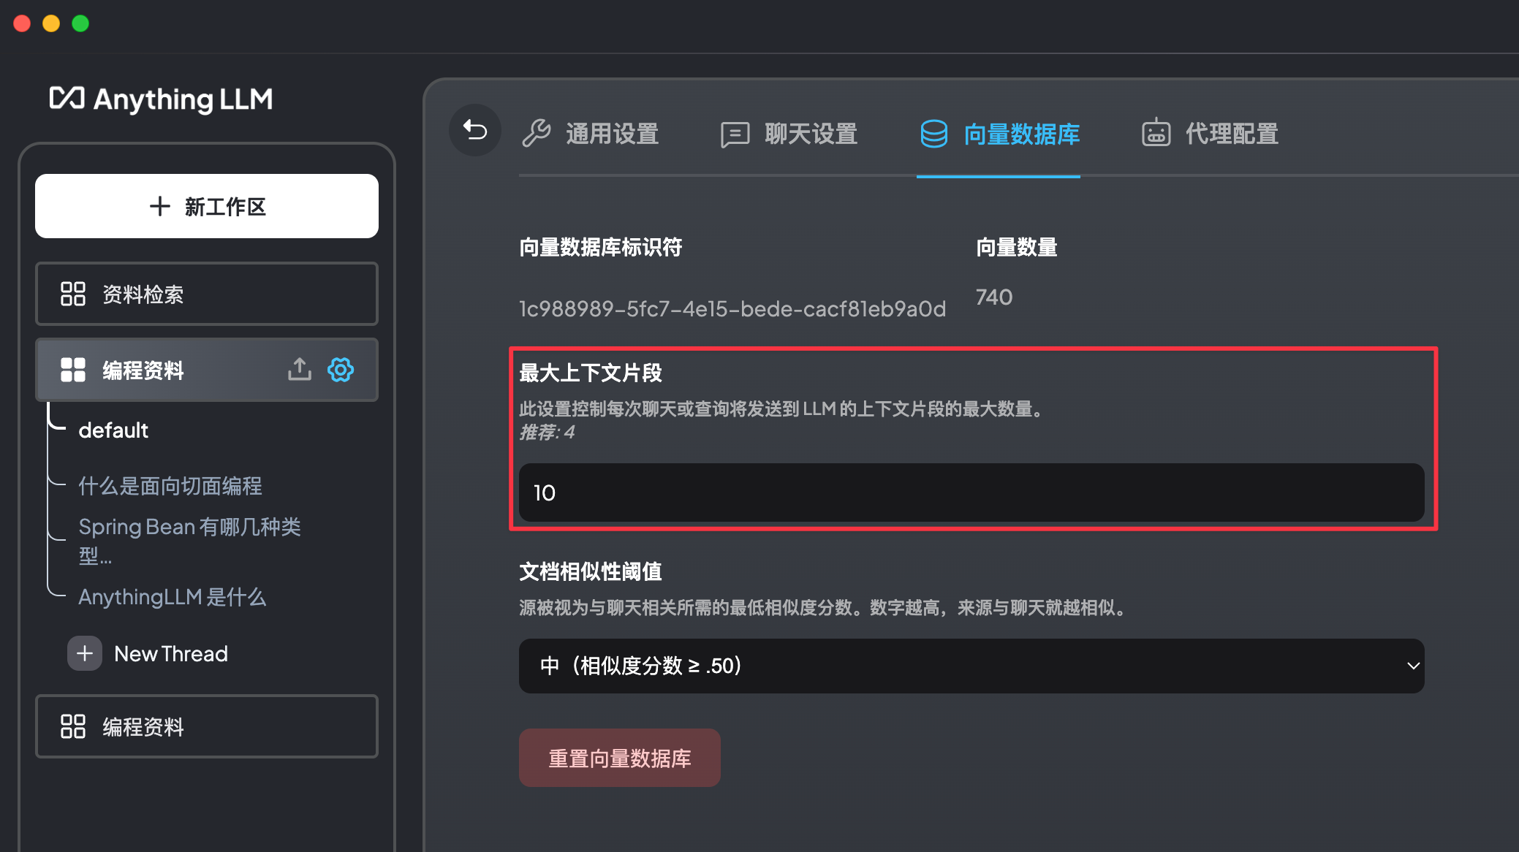
Task: Click the dropdown chevron of similarity threshold
Action: pos(1413,666)
